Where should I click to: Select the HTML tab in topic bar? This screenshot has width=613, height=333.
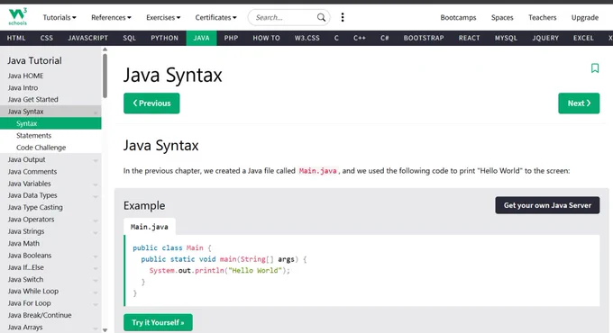[16, 38]
